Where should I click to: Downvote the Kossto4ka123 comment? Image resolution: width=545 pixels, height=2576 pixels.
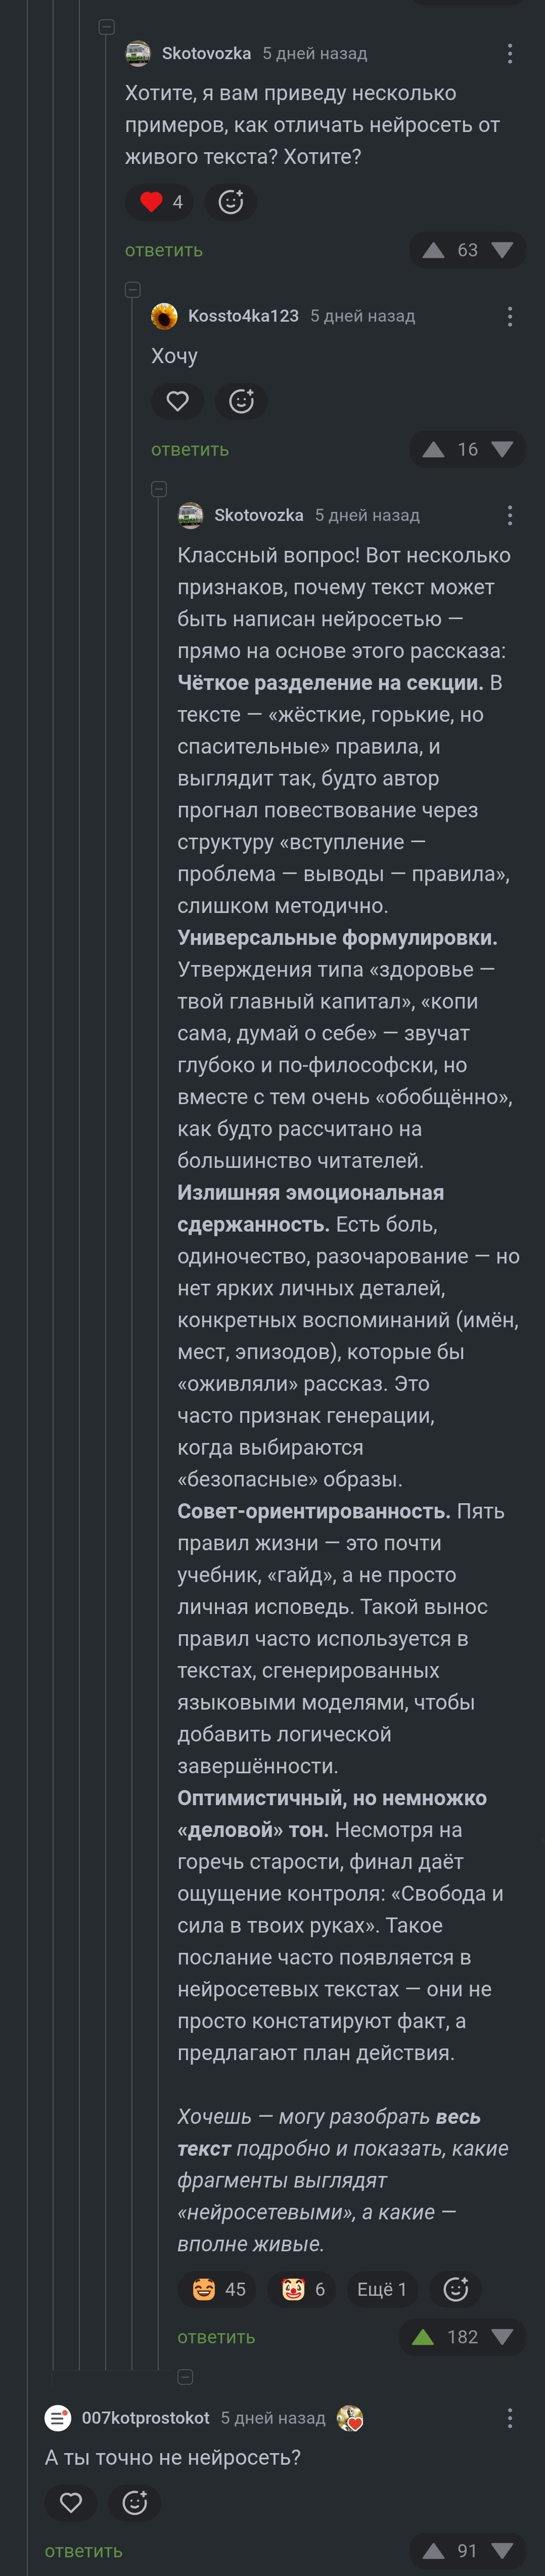[502, 450]
